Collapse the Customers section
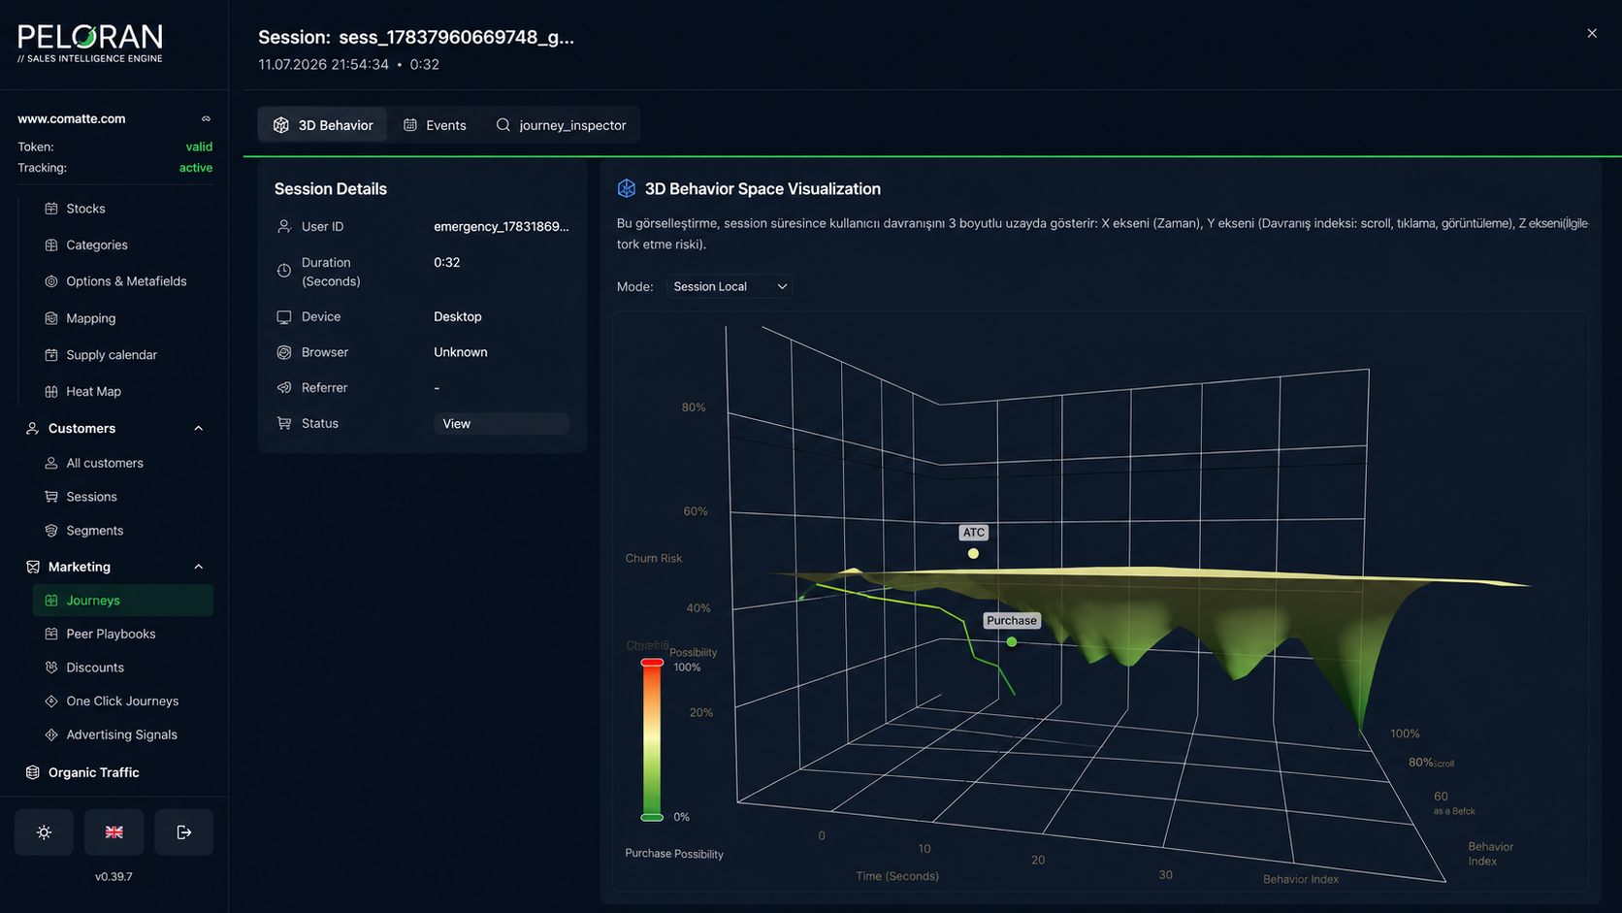Viewport: 1622px width, 913px height. (x=198, y=428)
